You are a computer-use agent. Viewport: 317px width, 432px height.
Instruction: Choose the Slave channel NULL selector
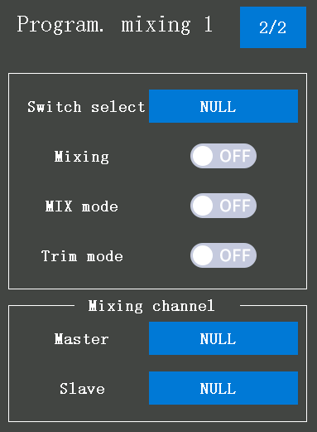click(223, 388)
